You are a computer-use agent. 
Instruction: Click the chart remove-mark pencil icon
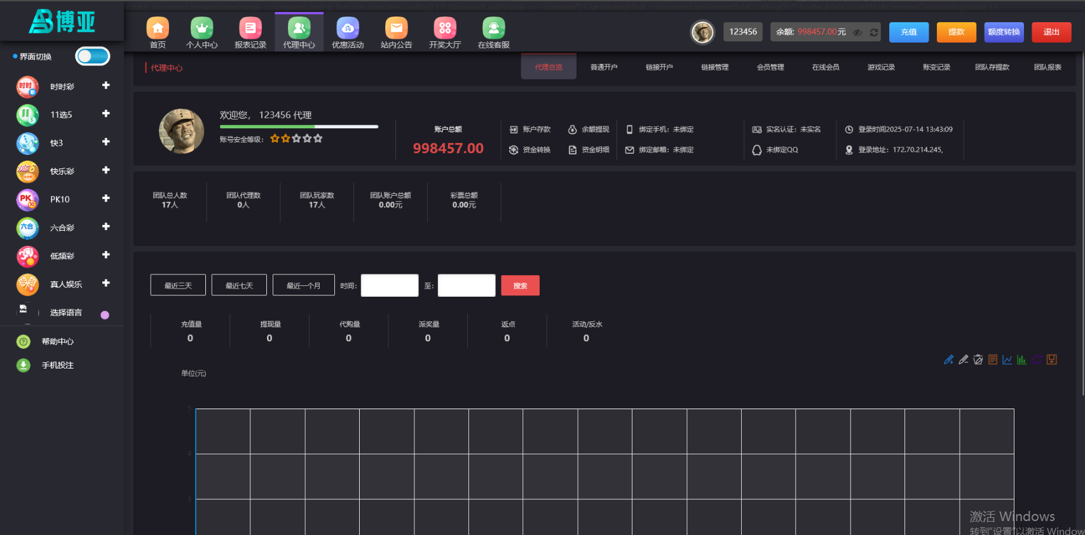tap(964, 360)
